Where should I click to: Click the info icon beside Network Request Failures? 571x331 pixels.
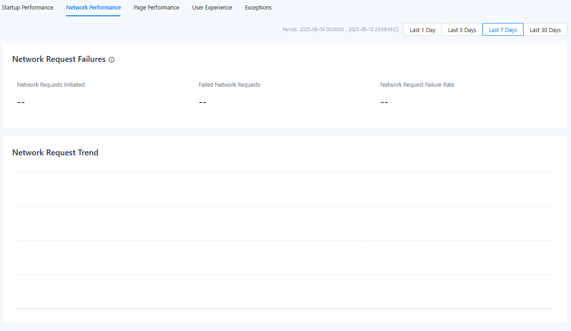(x=111, y=60)
